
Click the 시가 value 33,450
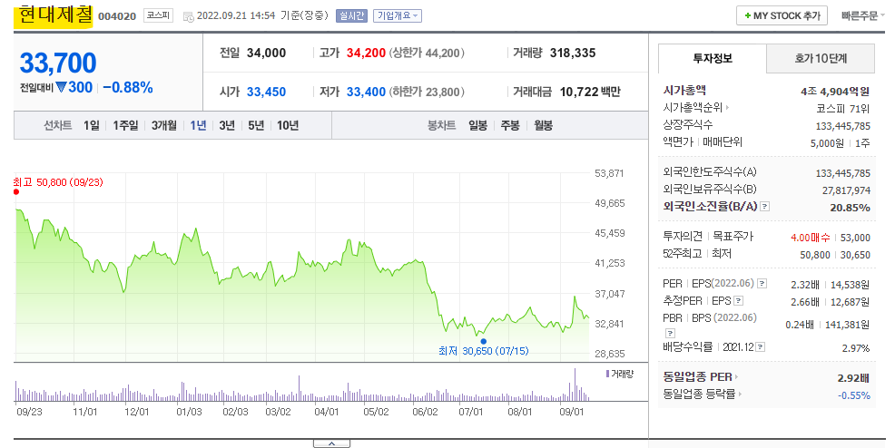point(266,92)
